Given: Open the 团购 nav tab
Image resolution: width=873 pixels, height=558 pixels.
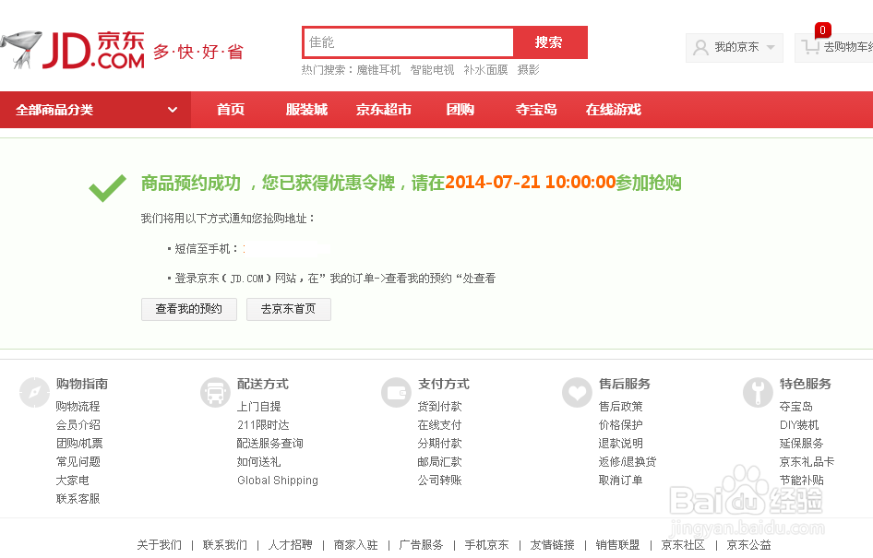Looking at the screenshot, I should pos(460,110).
